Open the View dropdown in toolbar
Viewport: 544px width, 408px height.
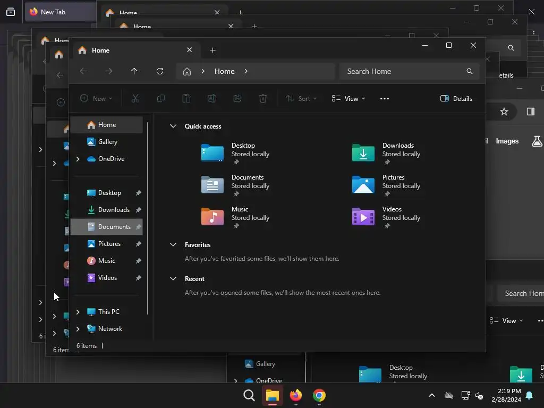[348, 98]
